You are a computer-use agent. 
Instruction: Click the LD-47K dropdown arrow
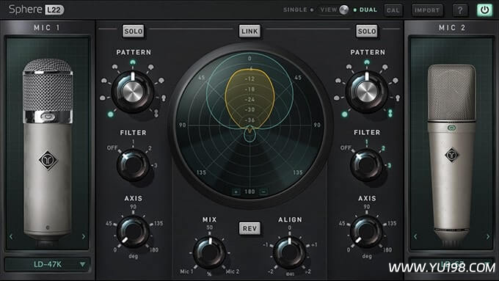82,264
